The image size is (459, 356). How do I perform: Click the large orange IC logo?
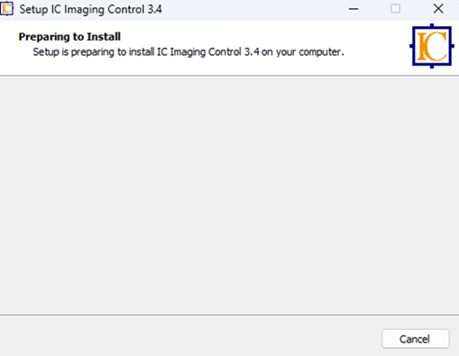tap(432, 46)
